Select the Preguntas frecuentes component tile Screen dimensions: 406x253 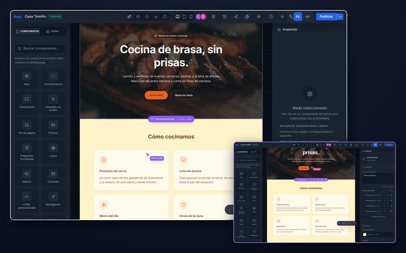pyautogui.click(x=27, y=152)
